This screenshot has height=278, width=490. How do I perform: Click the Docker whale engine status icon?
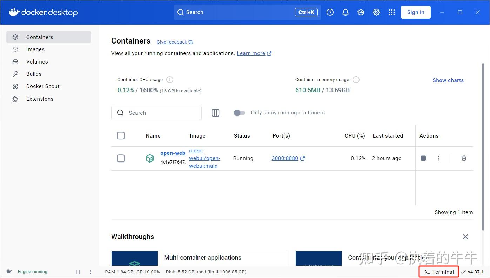point(9,271)
